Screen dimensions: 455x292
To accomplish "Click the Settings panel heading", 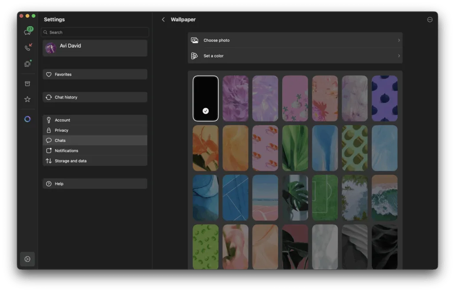I will [54, 20].
